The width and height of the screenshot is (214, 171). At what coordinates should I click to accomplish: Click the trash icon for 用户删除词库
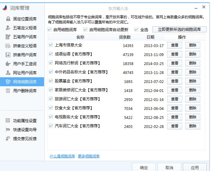point(8,91)
